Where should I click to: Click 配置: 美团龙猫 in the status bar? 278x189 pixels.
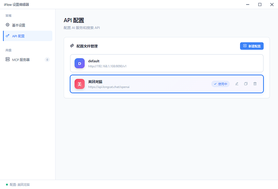pos(19,185)
